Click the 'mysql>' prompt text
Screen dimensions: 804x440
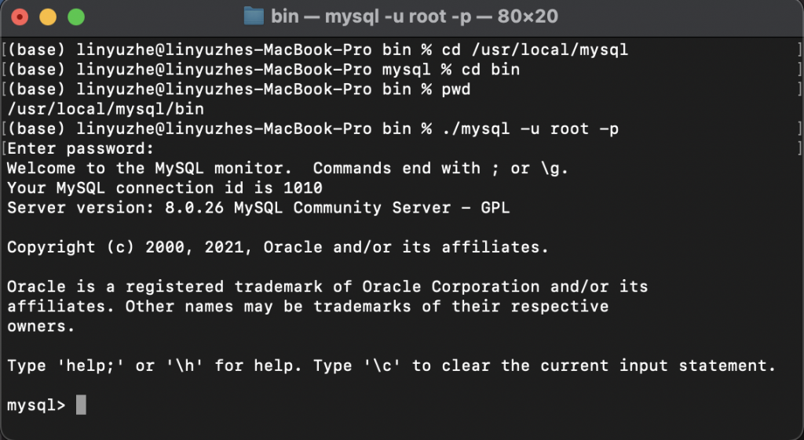point(36,405)
